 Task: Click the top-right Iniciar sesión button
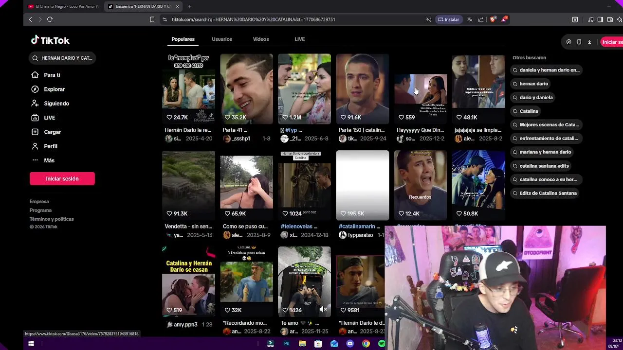point(612,42)
